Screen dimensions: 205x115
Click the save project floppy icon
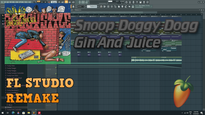click(x=140, y=2)
